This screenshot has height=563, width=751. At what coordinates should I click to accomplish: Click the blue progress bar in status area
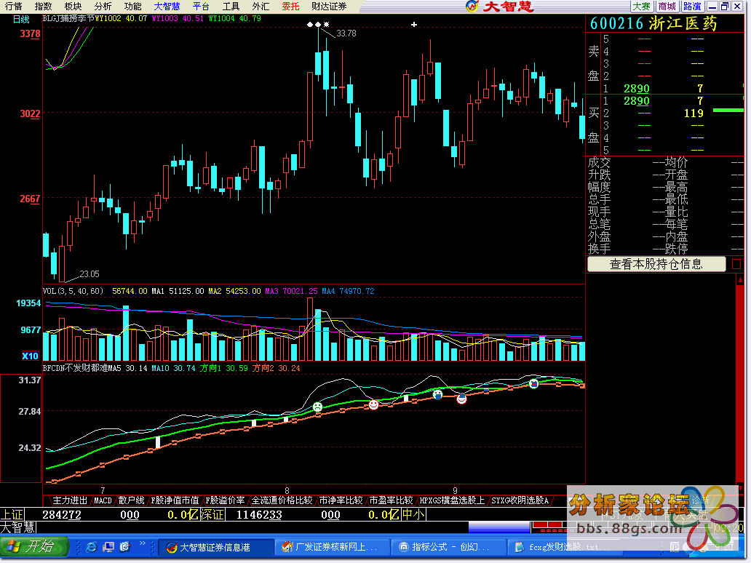coord(499,527)
